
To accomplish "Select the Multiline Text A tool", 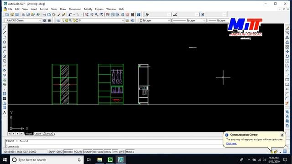I will point(5,113).
